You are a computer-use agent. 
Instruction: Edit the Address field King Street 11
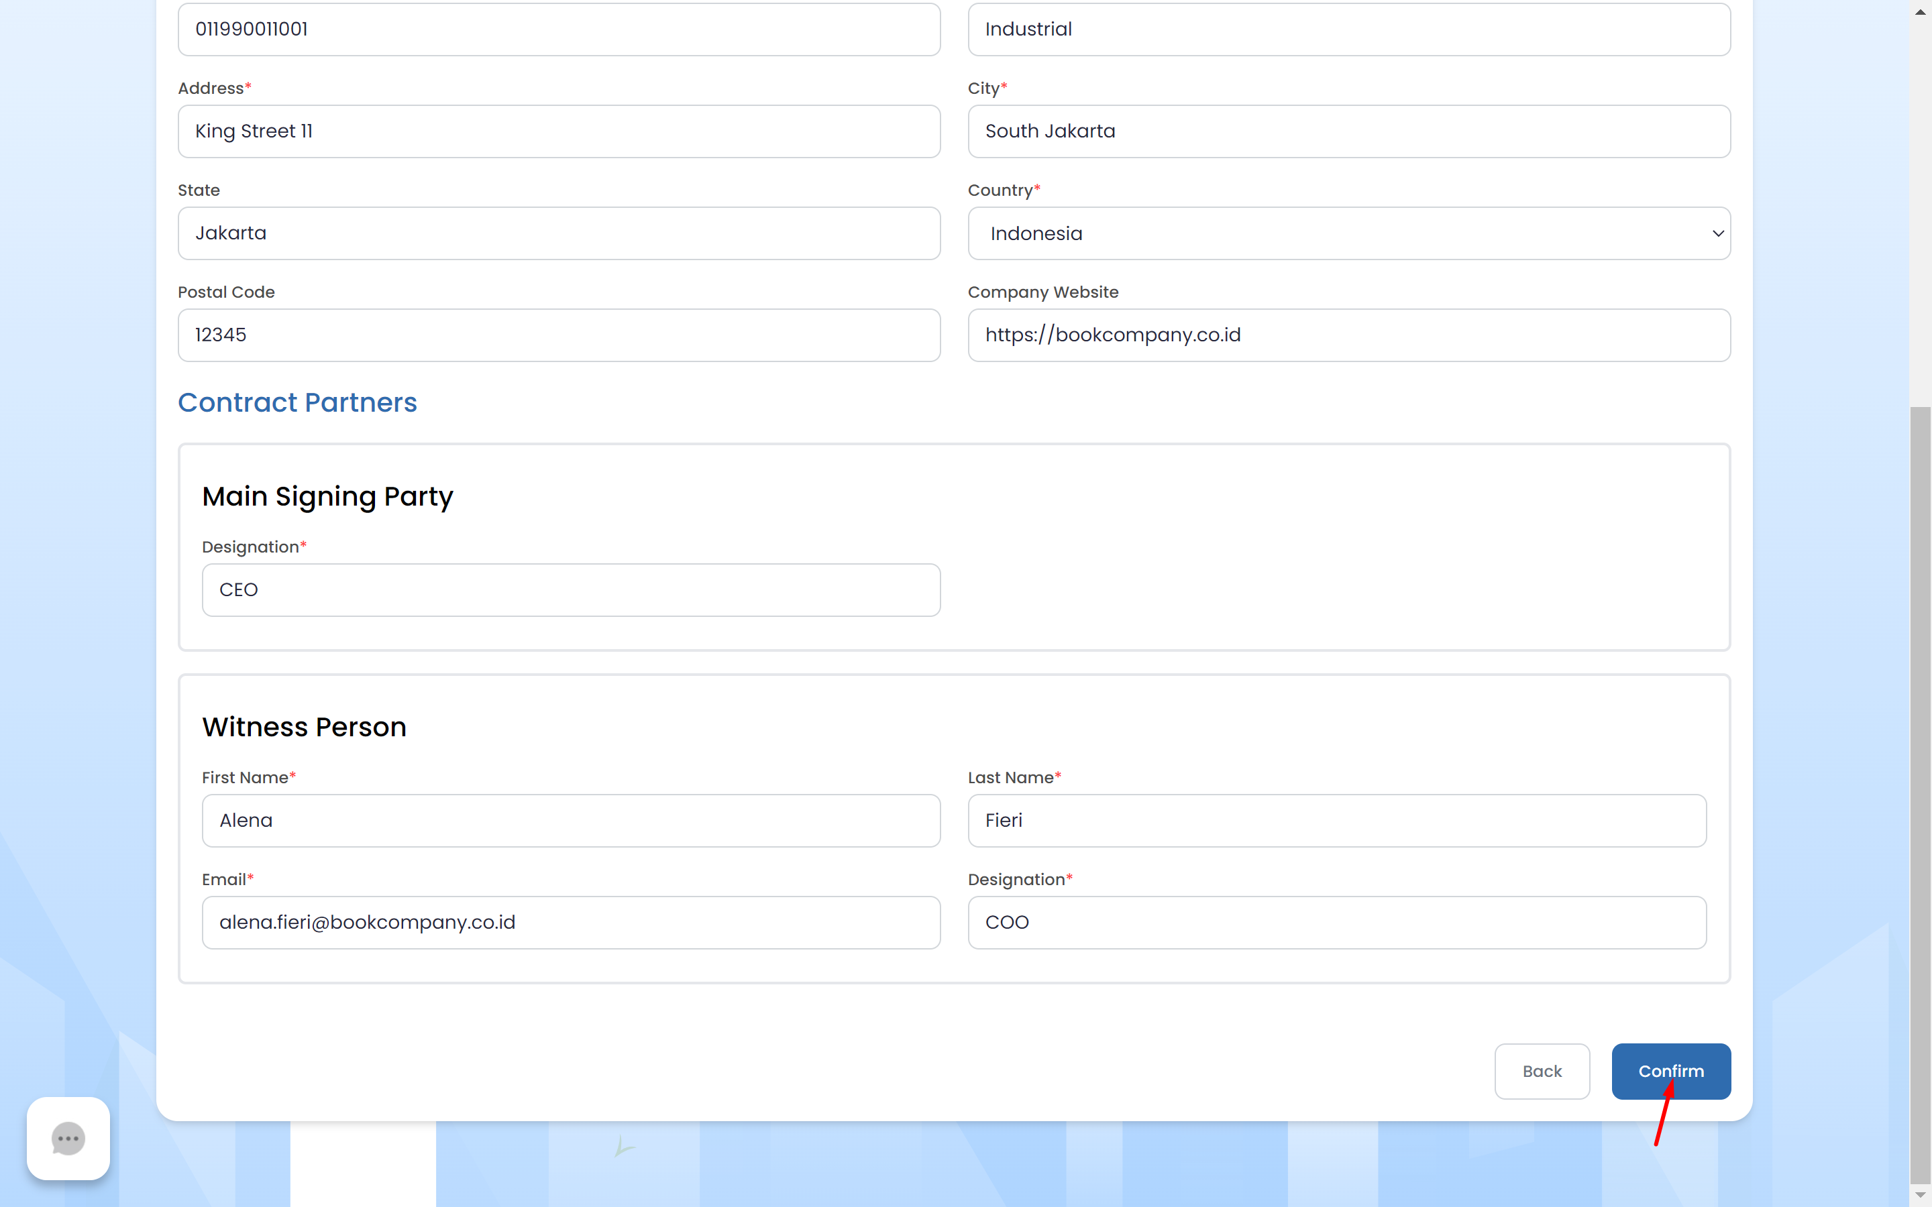[559, 131]
